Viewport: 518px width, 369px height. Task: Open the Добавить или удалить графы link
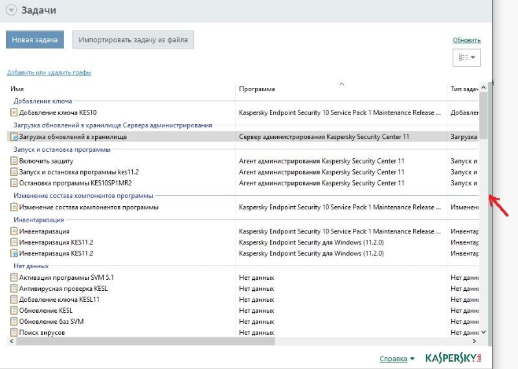point(49,72)
